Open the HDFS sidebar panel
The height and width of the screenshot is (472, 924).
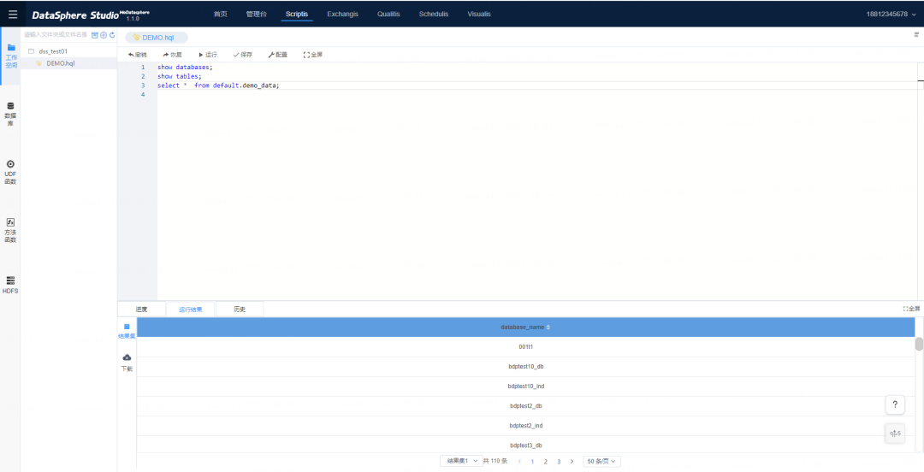tap(10, 285)
